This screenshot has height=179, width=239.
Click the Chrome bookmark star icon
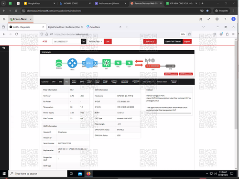(207, 11)
